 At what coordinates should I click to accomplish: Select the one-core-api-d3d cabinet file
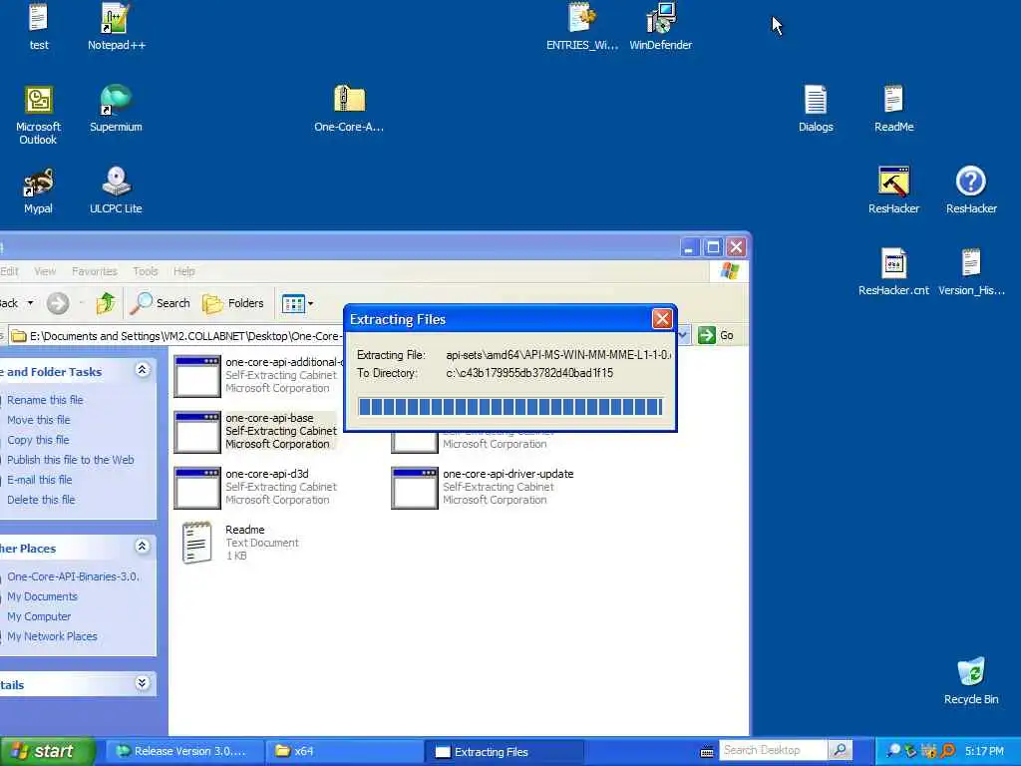pyautogui.click(x=255, y=487)
